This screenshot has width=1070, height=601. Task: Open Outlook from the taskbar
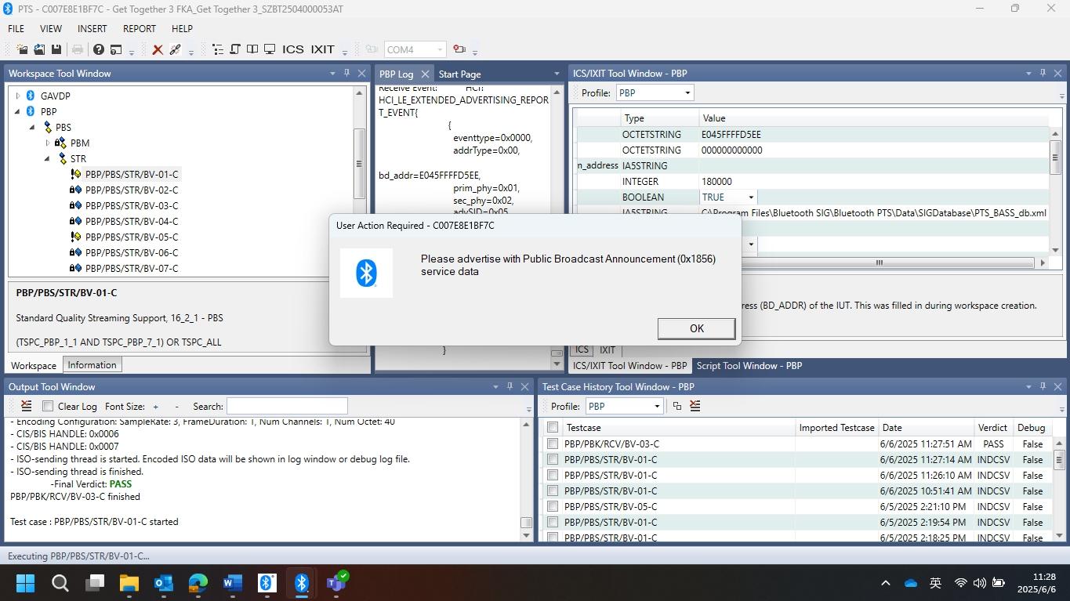163,583
